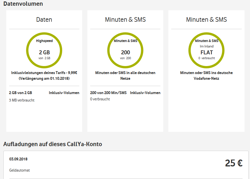The width and height of the screenshot is (250, 179).
Task: Click Inklusiv-Volumen label beside 2 GB row
Action: pos(64,93)
